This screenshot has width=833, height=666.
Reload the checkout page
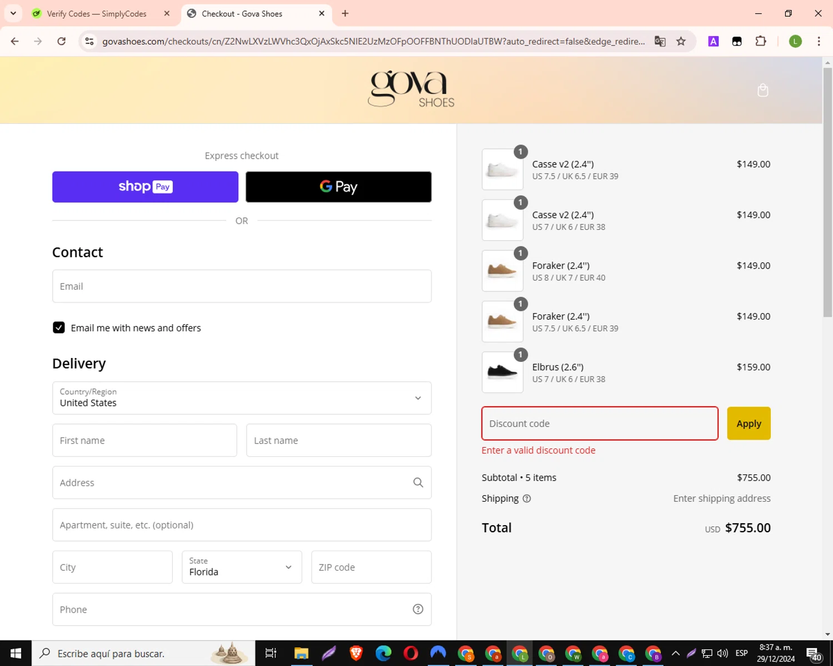click(62, 41)
